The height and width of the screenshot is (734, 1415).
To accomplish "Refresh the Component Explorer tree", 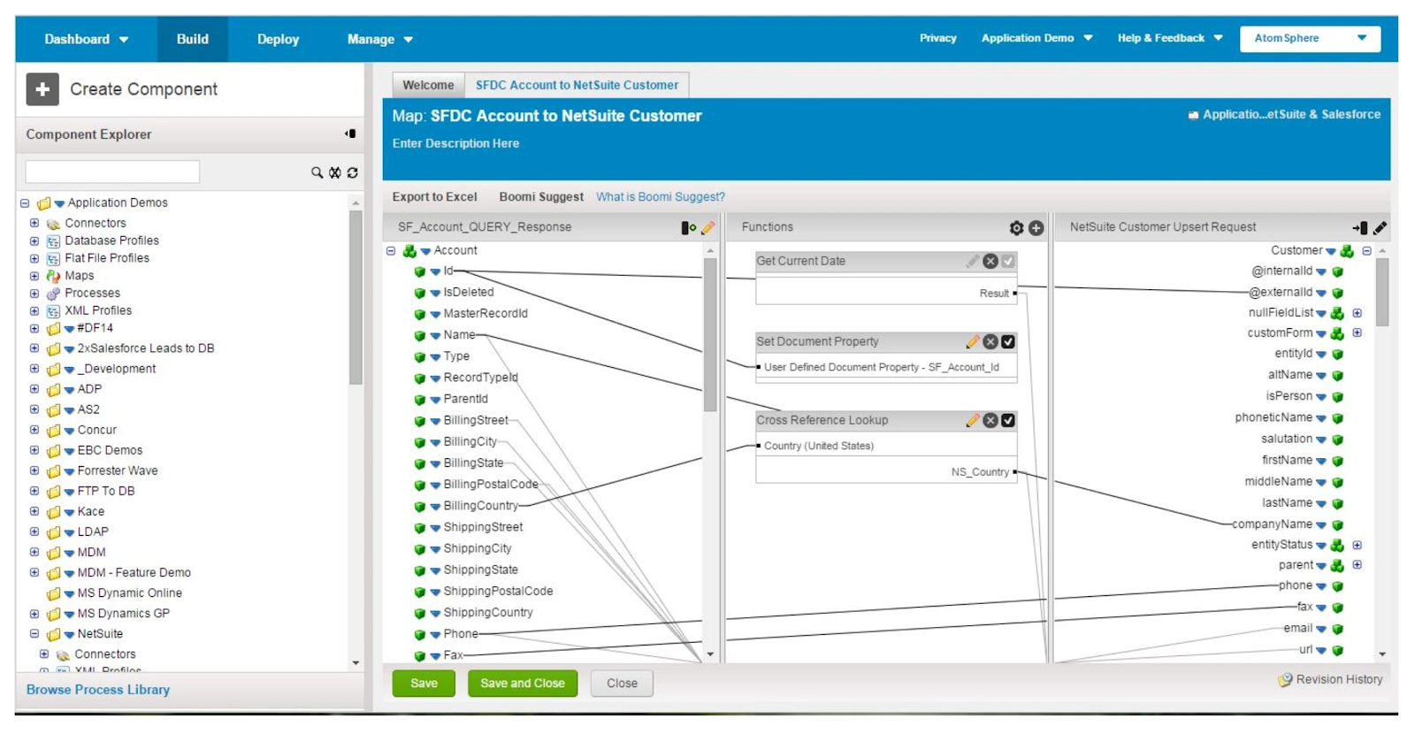I will 352,172.
